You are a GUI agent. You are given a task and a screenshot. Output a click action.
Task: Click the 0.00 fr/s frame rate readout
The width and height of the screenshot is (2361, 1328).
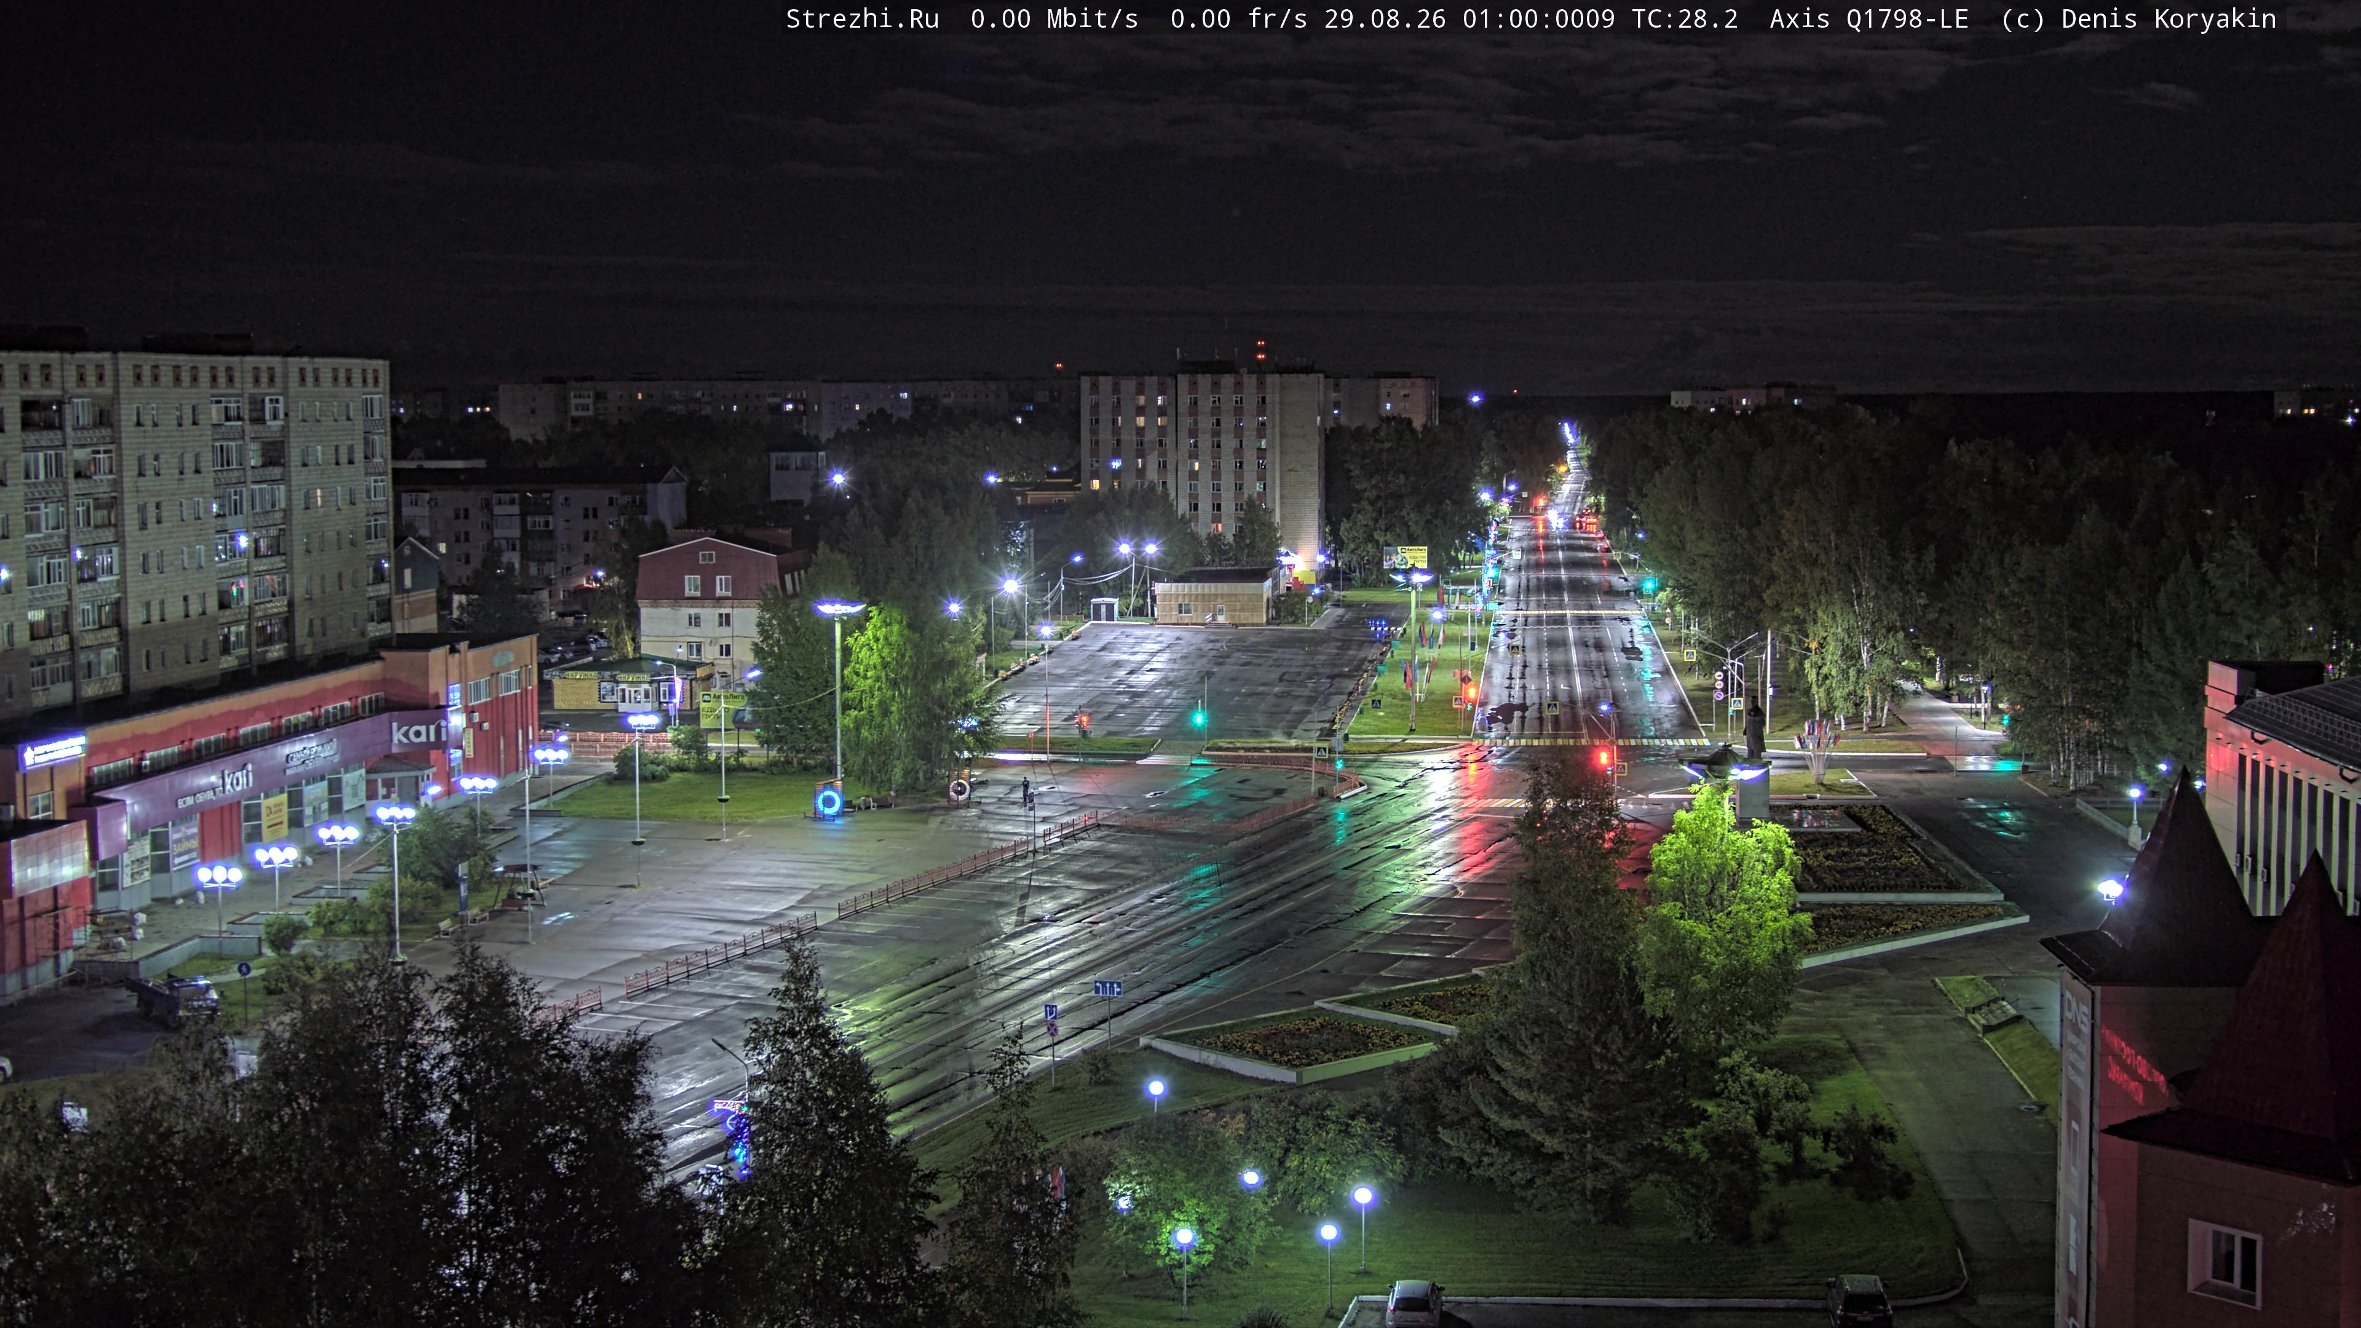click(1238, 19)
